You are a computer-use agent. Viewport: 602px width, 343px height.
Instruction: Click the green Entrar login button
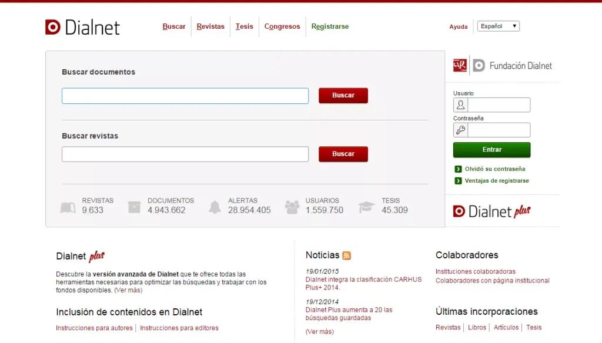pyautogui.click(x=492, y=150)
